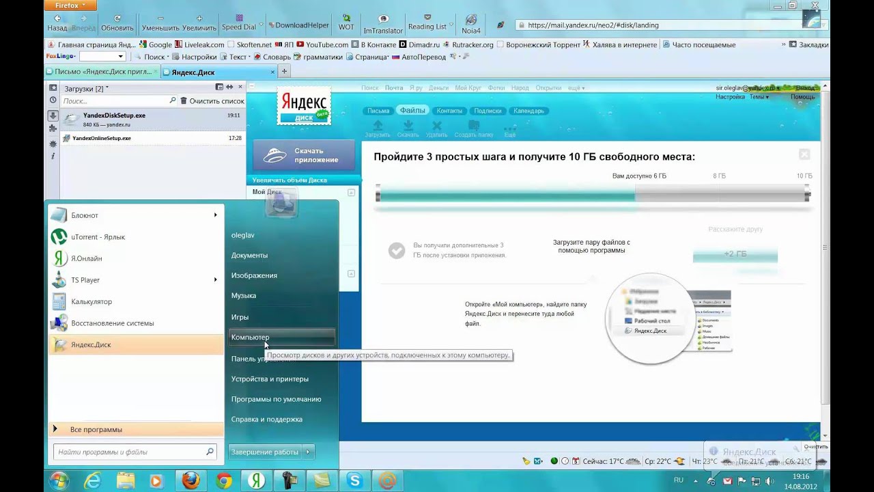Click the bookmarks star sidebar icon
The image size is (874, 492).
(x=53, y=87)
